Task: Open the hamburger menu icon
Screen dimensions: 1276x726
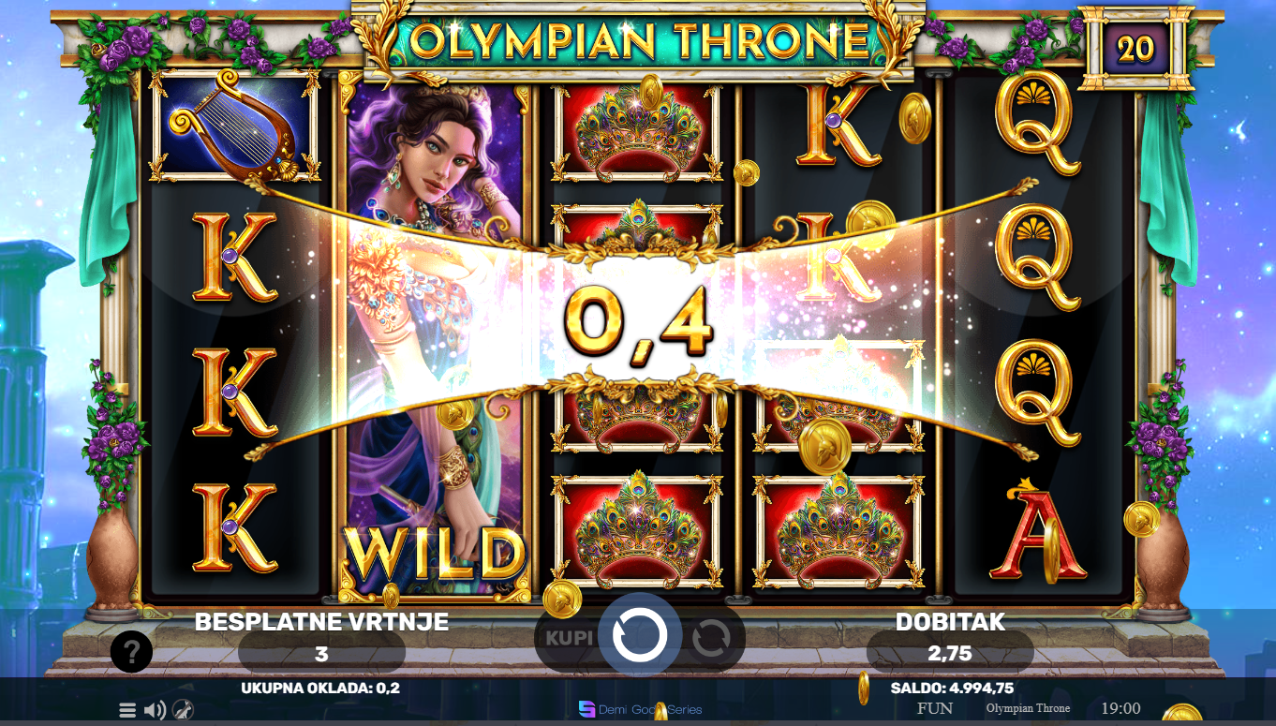Action: tap(127, 710)
